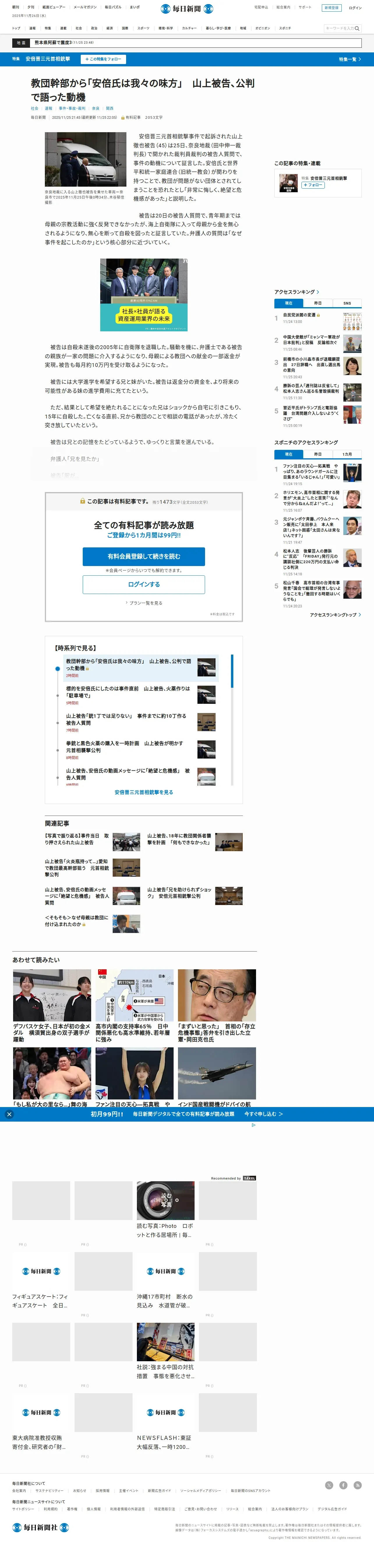
Task: Click ログイン in the top header
Action: click(355, 8)
